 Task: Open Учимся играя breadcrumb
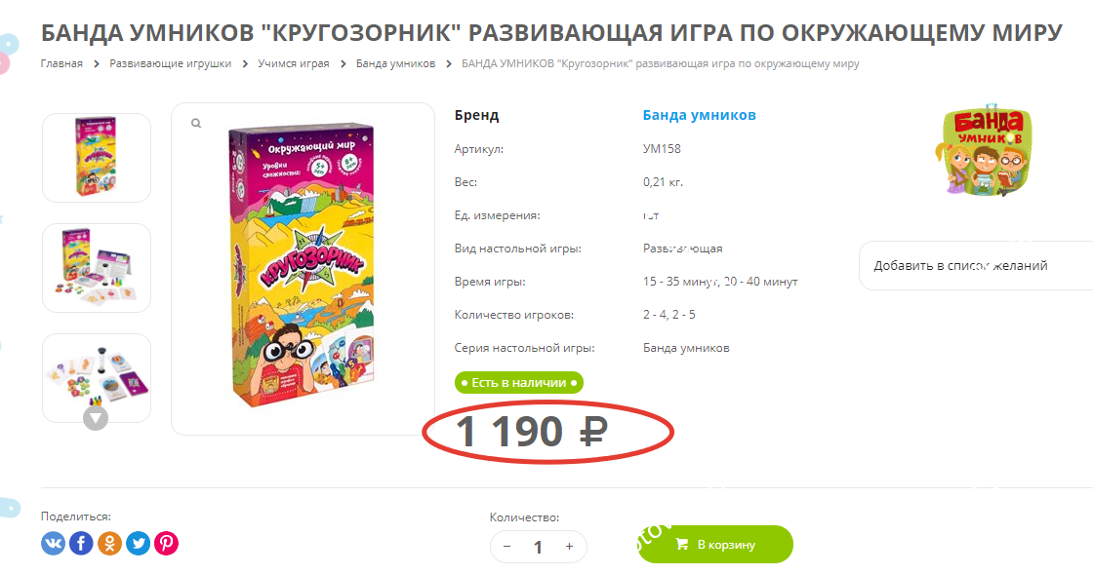coord(294,63)
